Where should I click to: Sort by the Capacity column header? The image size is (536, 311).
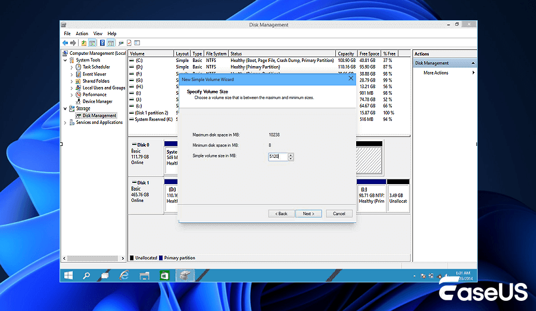346,54
